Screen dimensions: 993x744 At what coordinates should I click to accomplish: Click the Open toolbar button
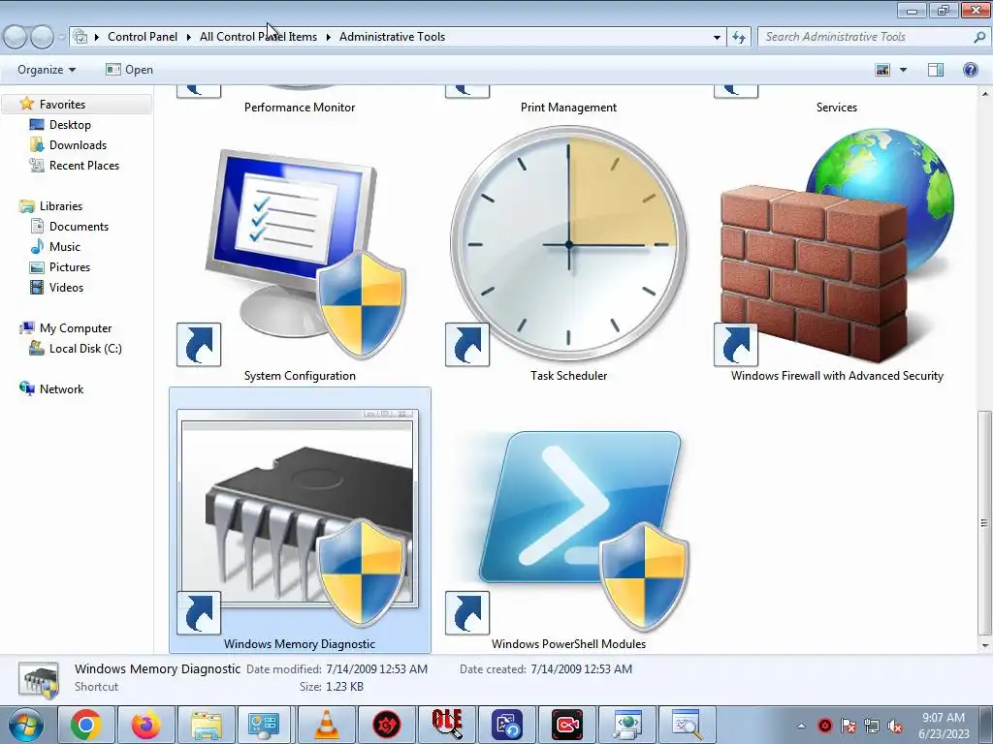click(x=129, y=70)
